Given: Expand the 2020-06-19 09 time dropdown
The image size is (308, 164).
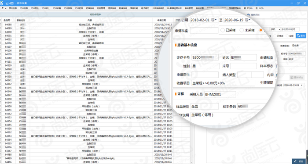Looking at the screenshot, I should (302, 86).
